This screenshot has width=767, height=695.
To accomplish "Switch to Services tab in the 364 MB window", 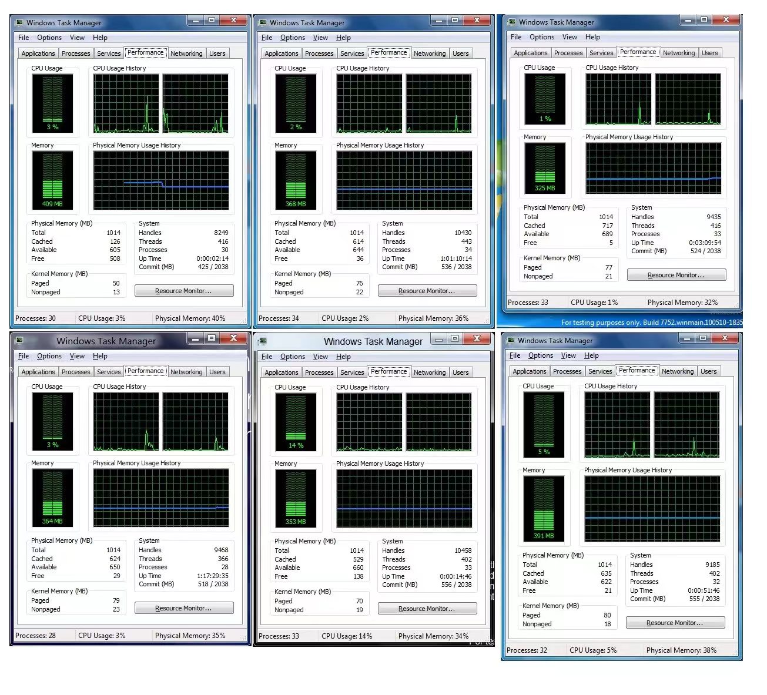I will click(x=109, y=372).
